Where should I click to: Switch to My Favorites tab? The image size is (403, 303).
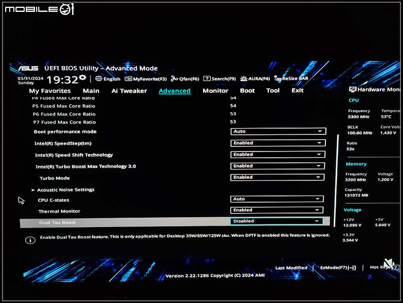pos(50,91)
